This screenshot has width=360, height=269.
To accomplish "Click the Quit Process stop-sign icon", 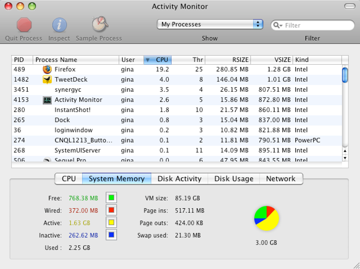I will [24, 25].
